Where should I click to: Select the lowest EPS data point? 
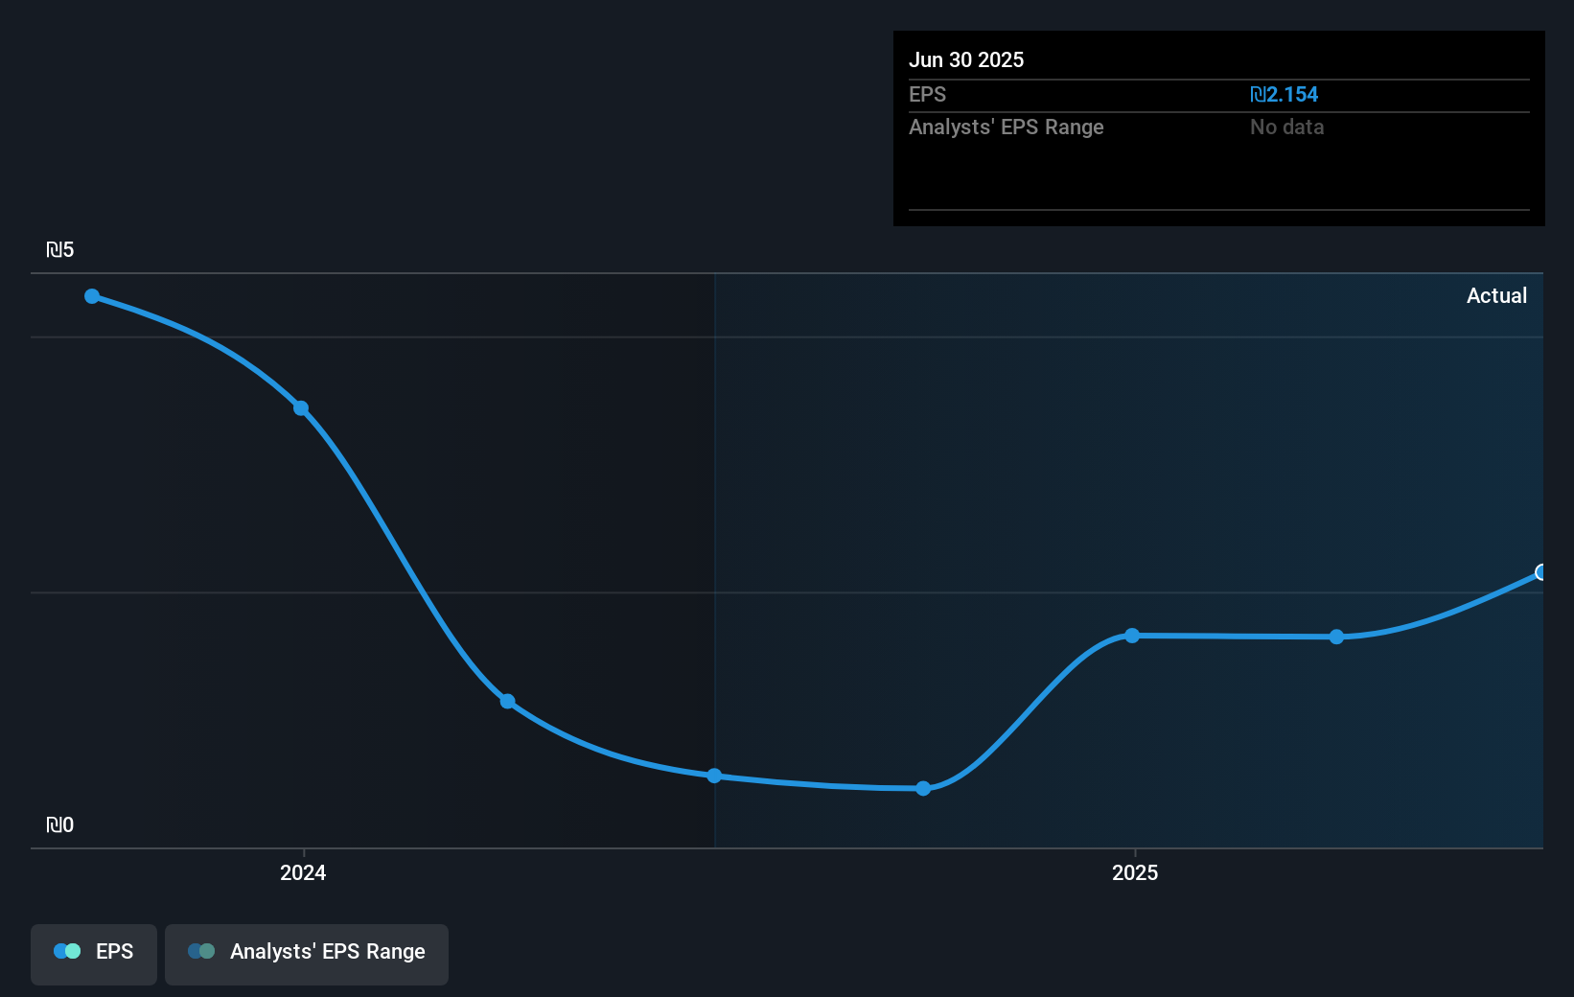click(x=923, y=788)
